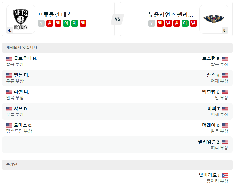Open the 뉴올리언스 펠리... team name link
This screenshot has height=186, width=234.
pos(170,15)
